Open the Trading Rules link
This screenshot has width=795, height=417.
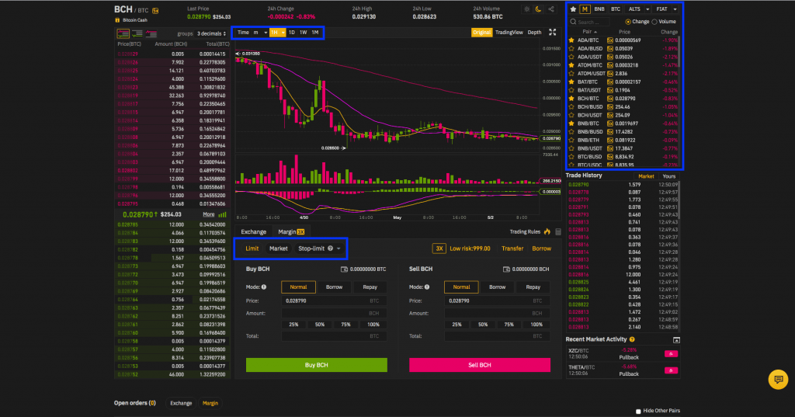(x=525, y=232)
